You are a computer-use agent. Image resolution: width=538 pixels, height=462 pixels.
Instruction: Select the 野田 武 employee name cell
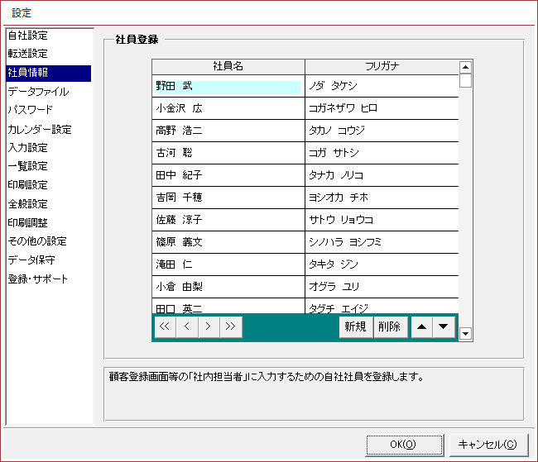point(228,86)
